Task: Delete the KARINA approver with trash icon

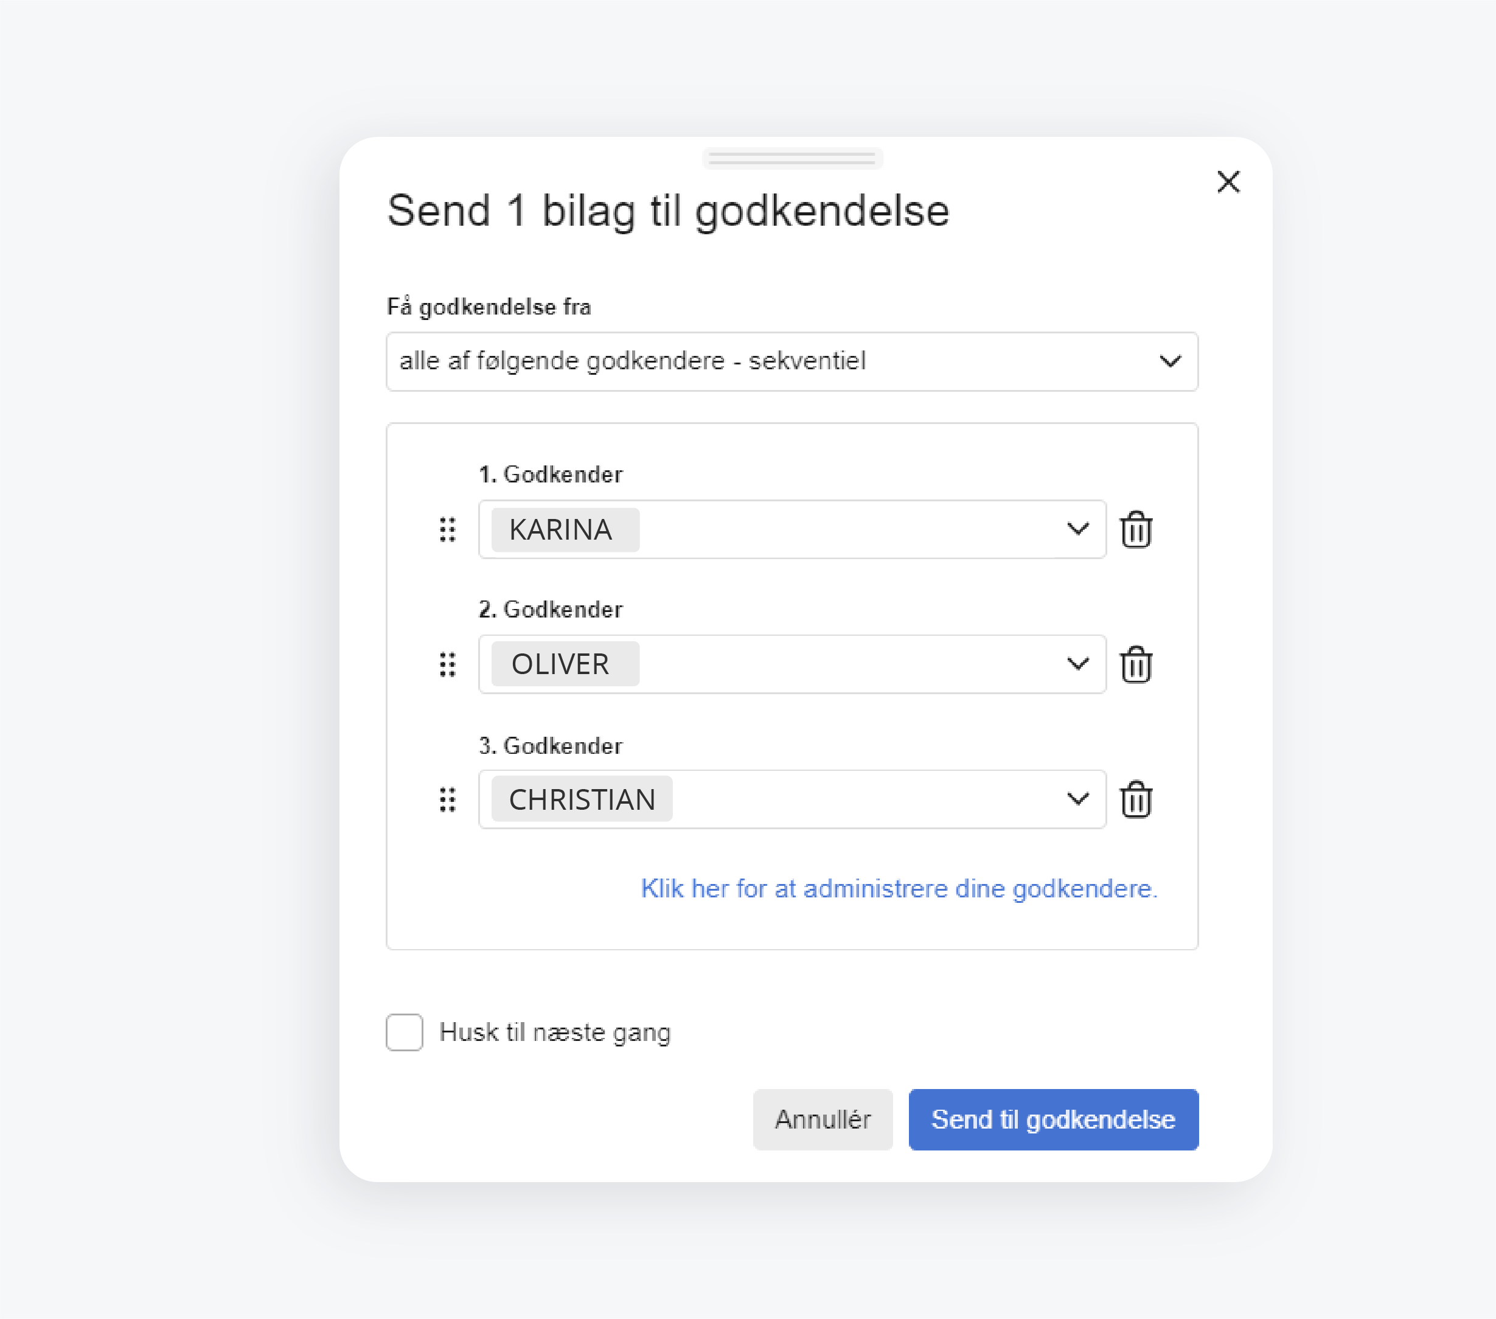Action: [x=1136, y=529]
